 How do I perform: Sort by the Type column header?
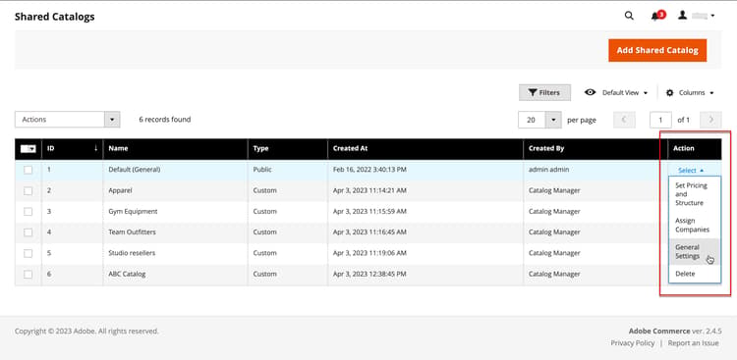(288, 148)
